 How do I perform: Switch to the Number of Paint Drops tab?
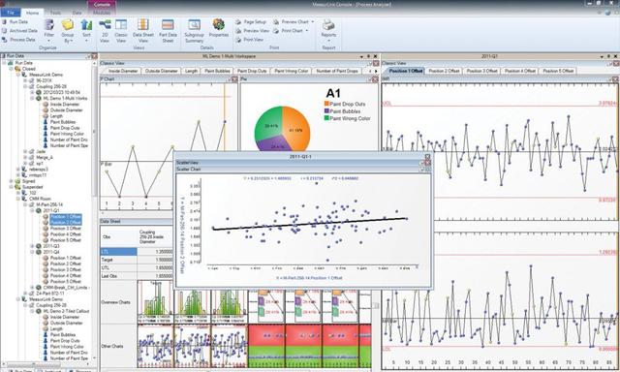[x=337, y=71]
